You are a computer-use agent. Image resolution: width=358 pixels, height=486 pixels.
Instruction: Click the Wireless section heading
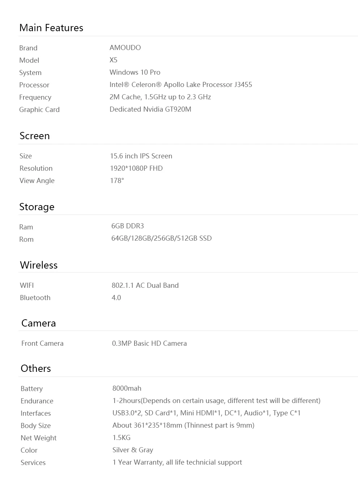pos(39,265)
